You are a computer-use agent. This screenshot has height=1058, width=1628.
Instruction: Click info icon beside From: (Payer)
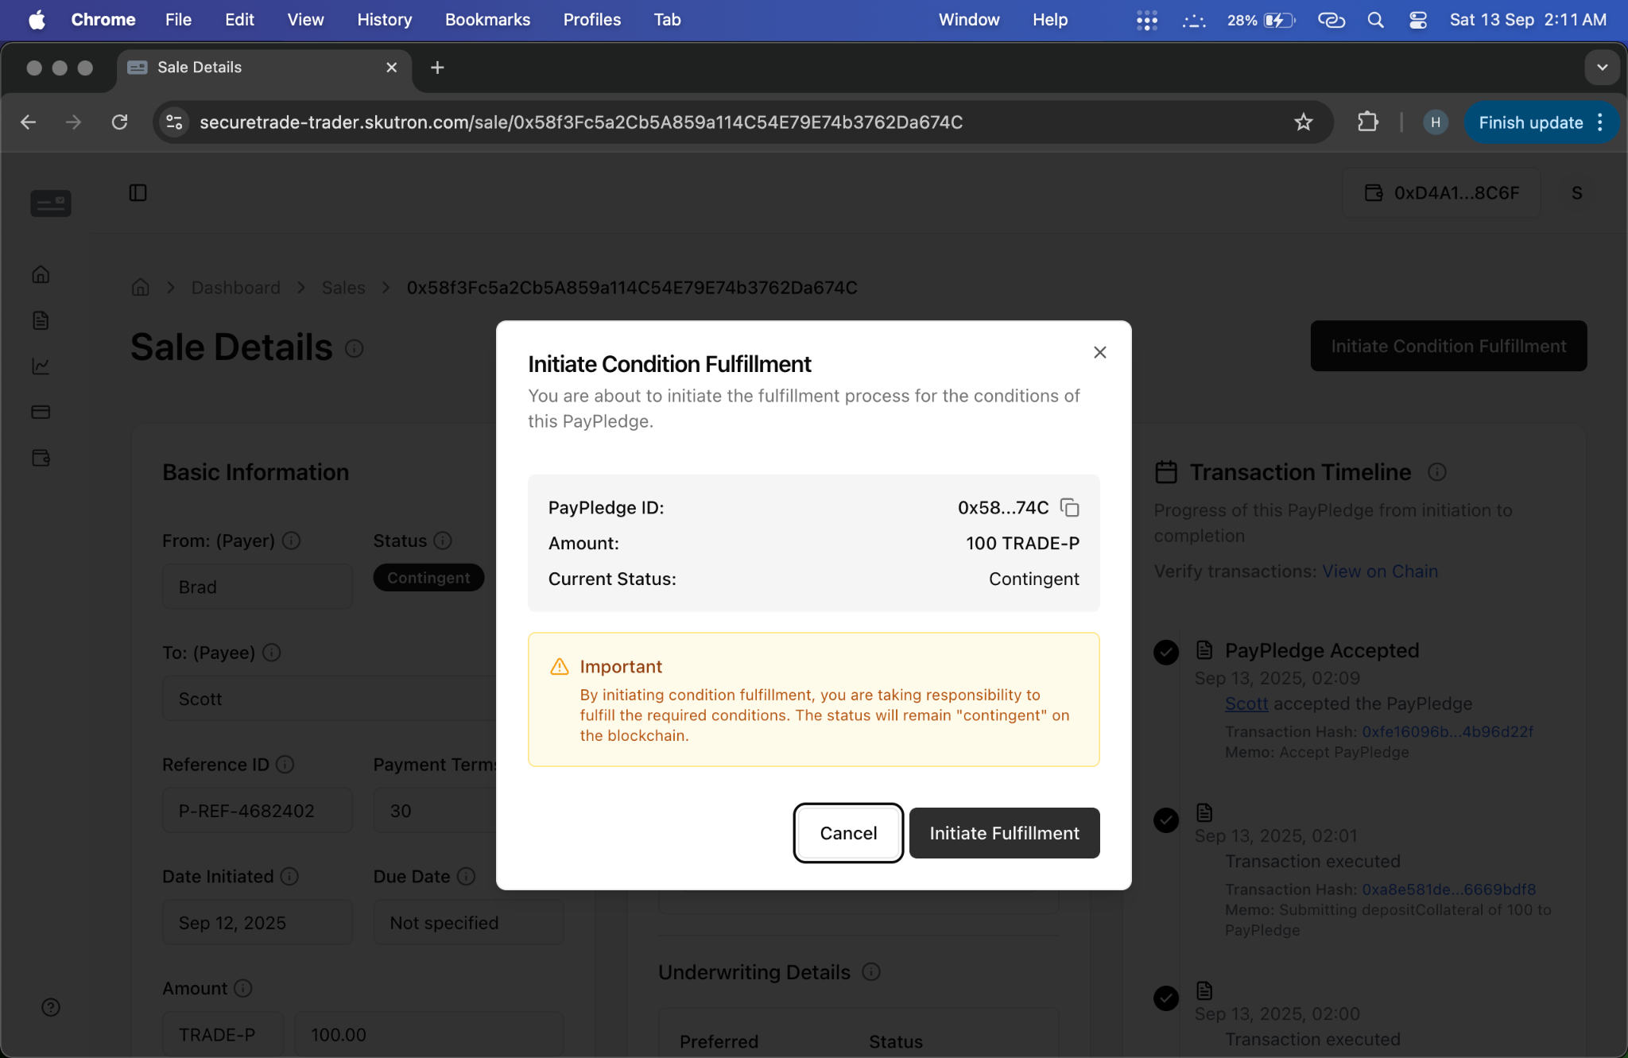[292, 541]
